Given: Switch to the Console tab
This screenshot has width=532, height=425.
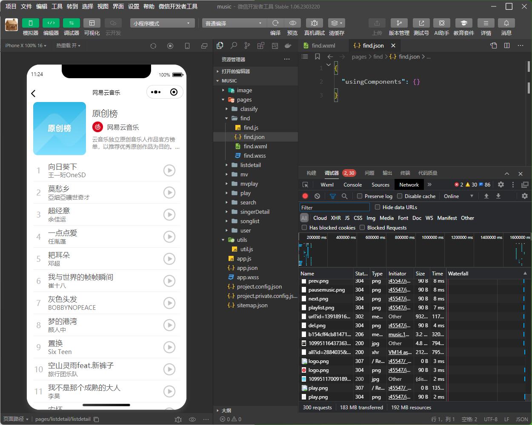Looking at the screenshot, I should click(x=352, y=184).
